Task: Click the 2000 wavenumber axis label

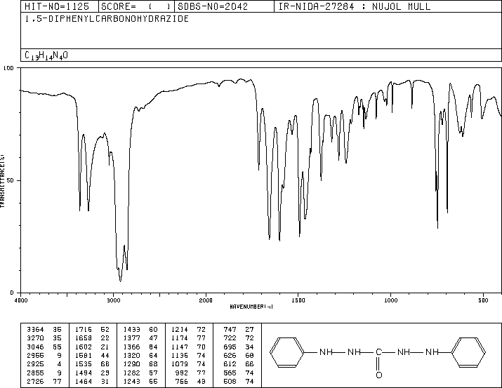Action: 206,300
